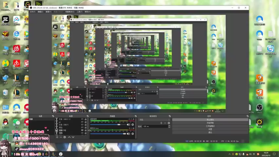Mute the desktop audio speaker icon
This screenshot has height=157, width=279.
pyautogui.click(x=128, y=125)
